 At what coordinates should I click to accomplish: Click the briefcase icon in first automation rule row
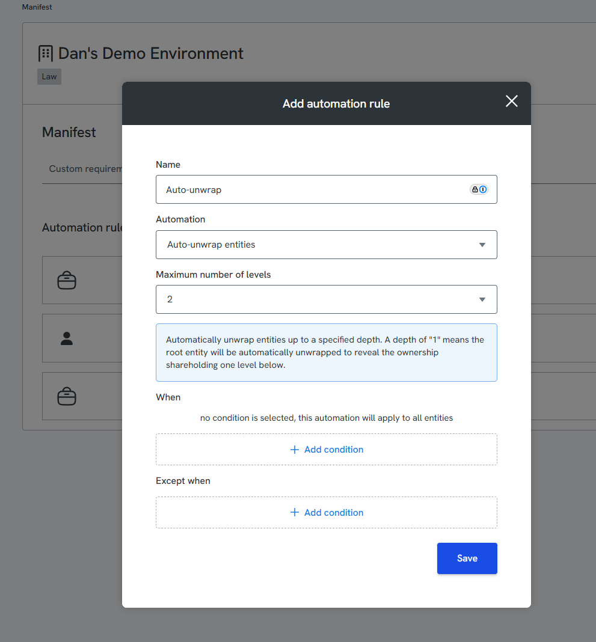pyautogui.click(x=67, y=281)
